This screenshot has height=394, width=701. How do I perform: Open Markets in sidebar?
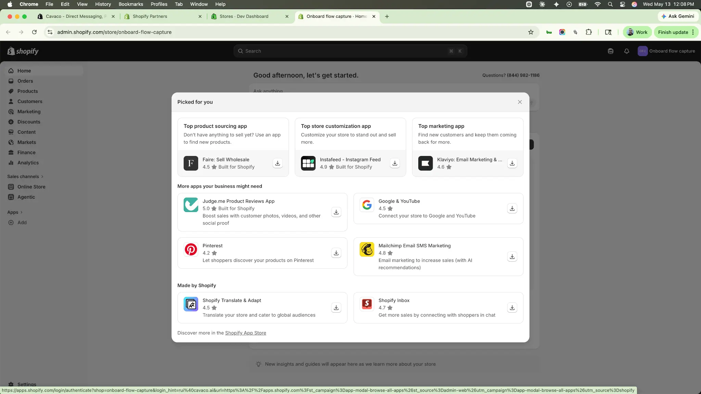click(44, 142)
